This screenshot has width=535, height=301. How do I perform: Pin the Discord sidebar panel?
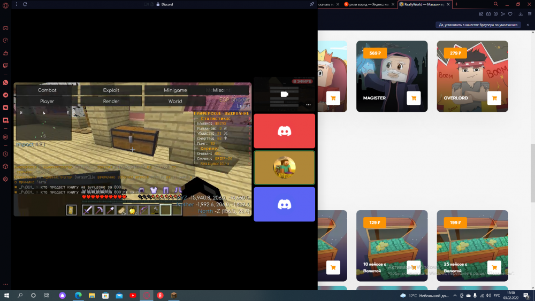click(311, 4)
